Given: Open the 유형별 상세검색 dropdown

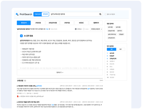Looking at the screenshot, I should coord(96,29).
